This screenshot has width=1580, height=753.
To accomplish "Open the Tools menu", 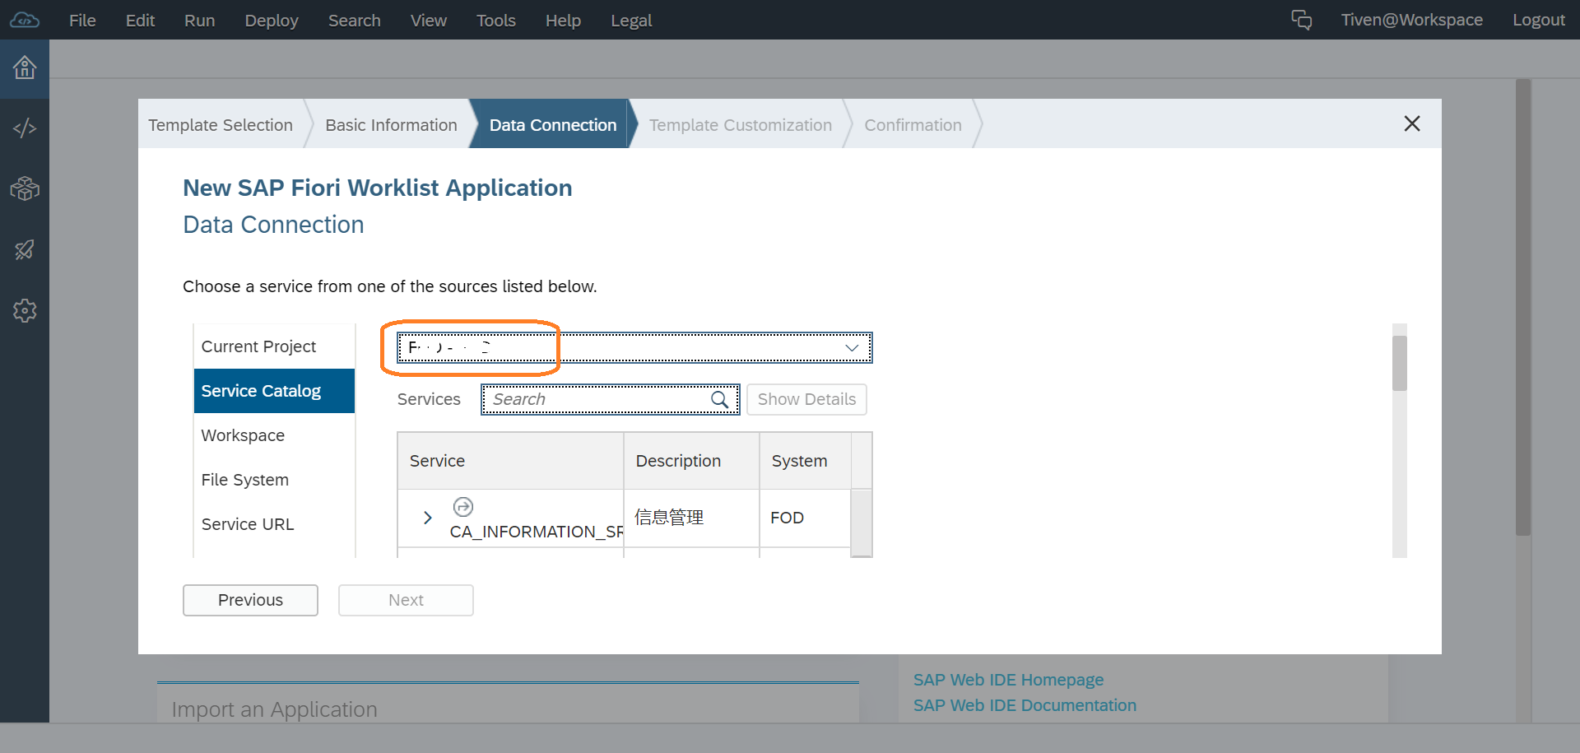I will (x=496, y=21).
